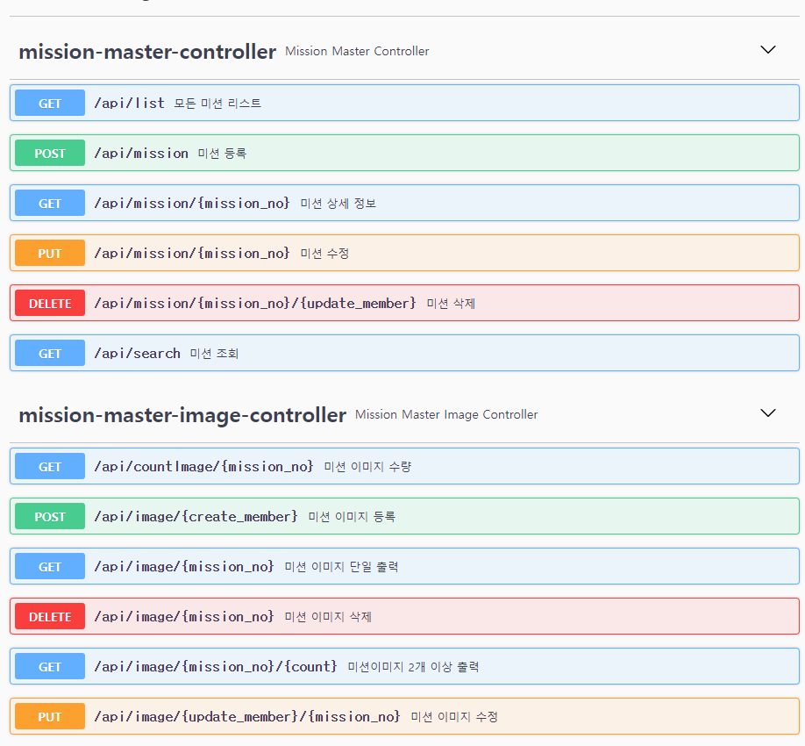Select the mission detail endpoint /api/mission/{mission_no}
Image resolution: width=805 pixels, height=746 pixels.
coord(403,203)
